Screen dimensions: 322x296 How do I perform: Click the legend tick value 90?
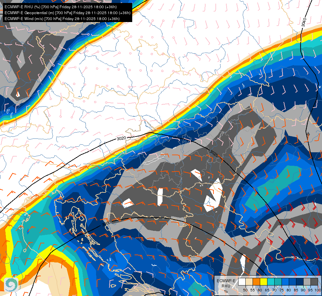(x=303, y=290)
